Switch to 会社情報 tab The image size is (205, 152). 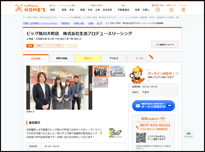tap(36, 58)
